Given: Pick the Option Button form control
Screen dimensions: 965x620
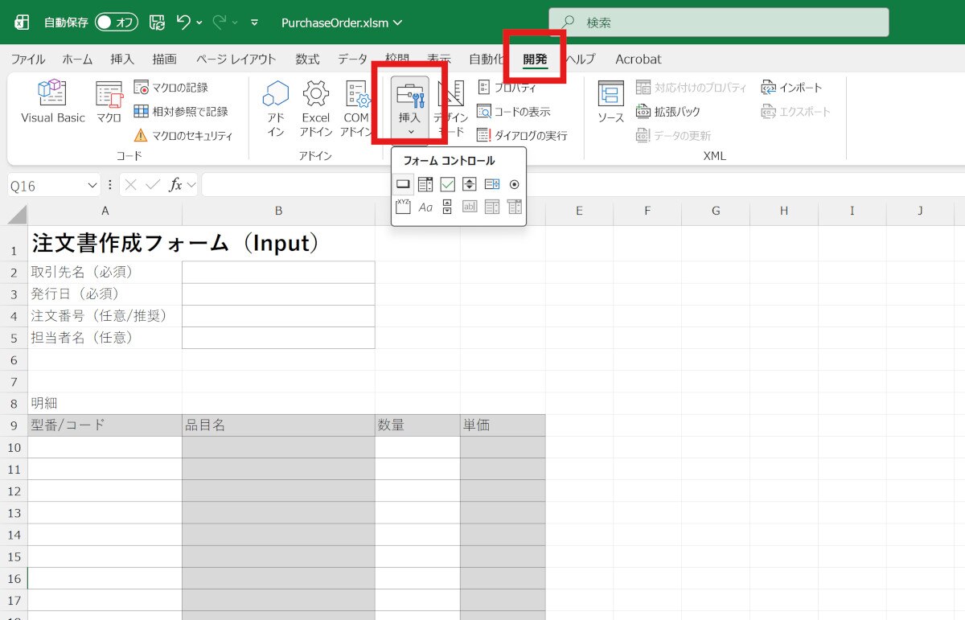Looking at the screenshot, I should [x=514, y=184].
